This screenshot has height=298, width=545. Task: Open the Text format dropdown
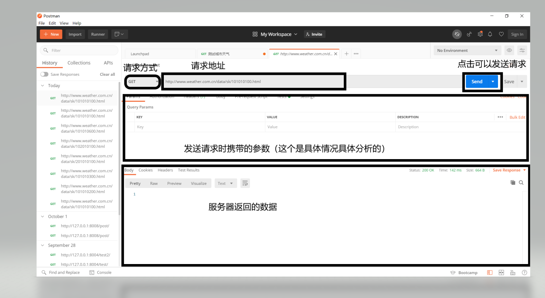(225, 183)
